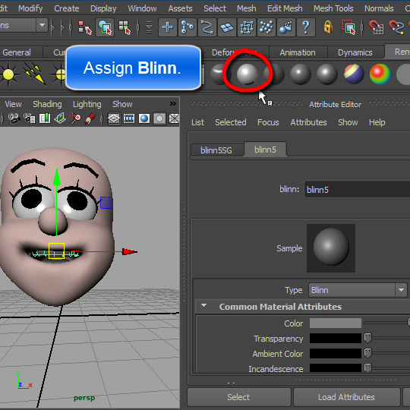Open the viewport Shading menu
410x410 pixels.
click(x=47, y=104)
